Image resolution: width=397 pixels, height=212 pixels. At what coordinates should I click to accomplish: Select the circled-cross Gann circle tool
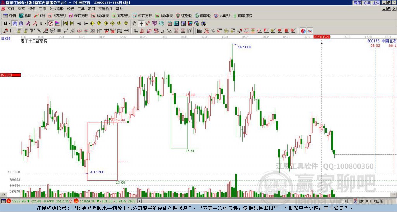tap(79, 31)
